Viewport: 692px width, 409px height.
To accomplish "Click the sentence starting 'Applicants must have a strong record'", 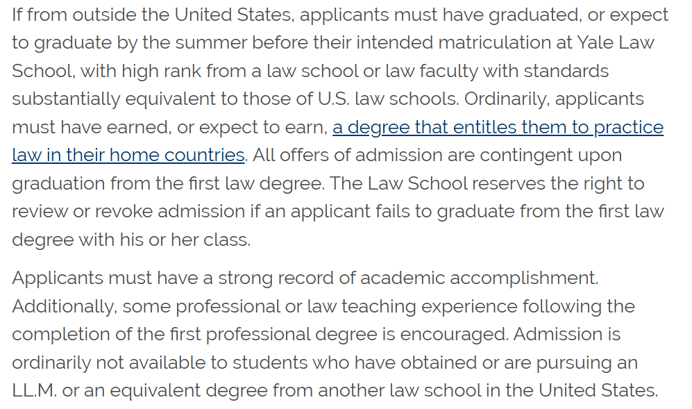I will 305,278.
